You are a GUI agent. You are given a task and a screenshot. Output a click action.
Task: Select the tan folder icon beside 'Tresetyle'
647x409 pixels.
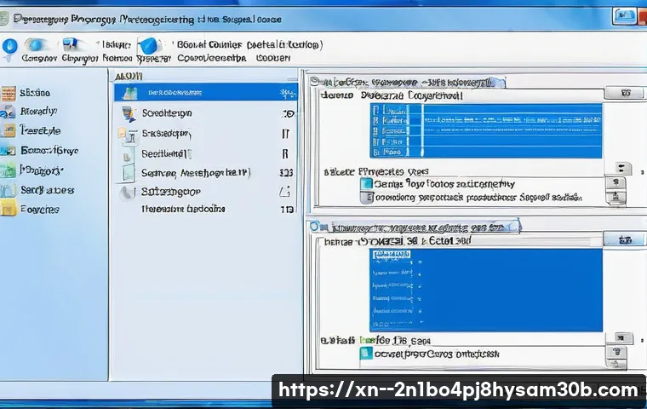coord(9,131)
